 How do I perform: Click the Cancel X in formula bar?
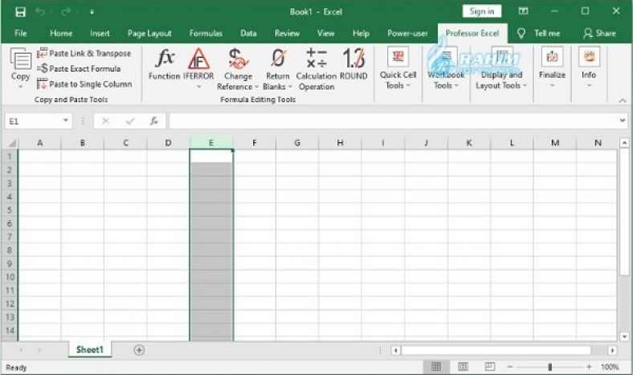(x=106, y=121)
